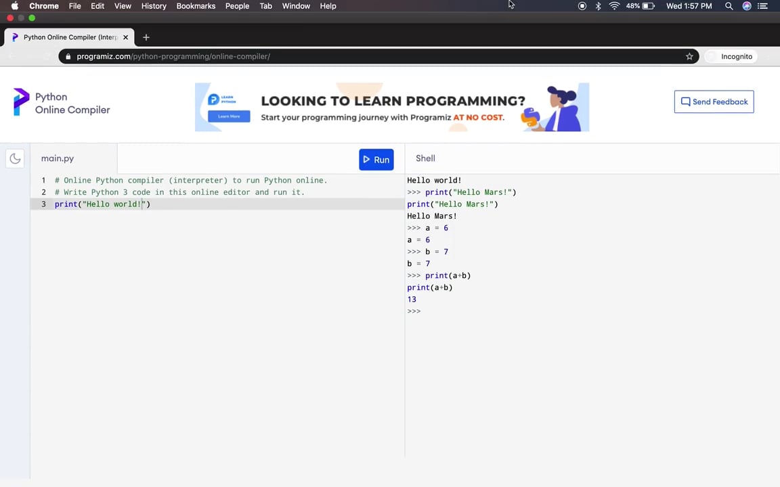Click battery status icon
This screenshot has height=487, width=780.
[649, 6]
